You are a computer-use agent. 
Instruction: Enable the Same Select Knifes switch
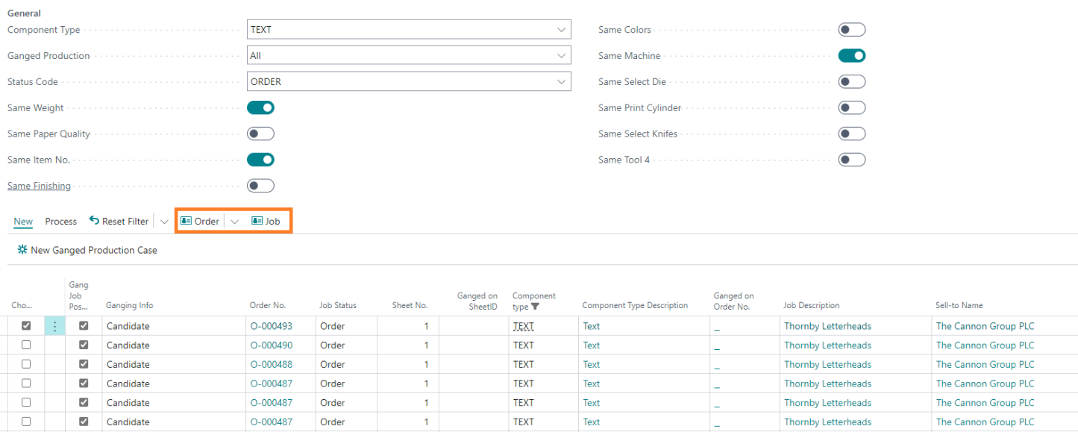coord(852,134)
